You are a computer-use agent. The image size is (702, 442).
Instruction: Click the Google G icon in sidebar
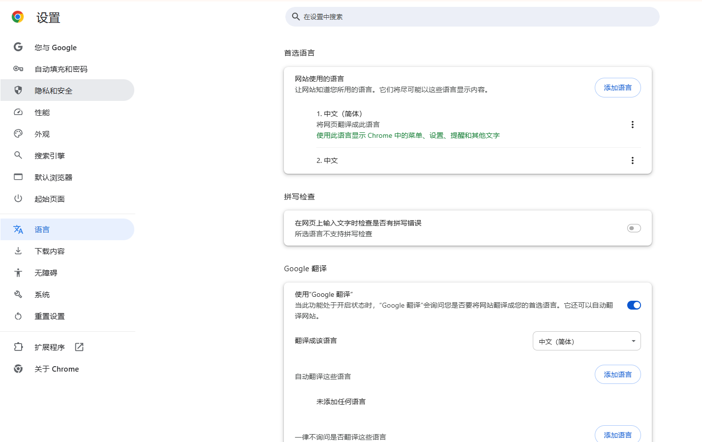(18, 47)
